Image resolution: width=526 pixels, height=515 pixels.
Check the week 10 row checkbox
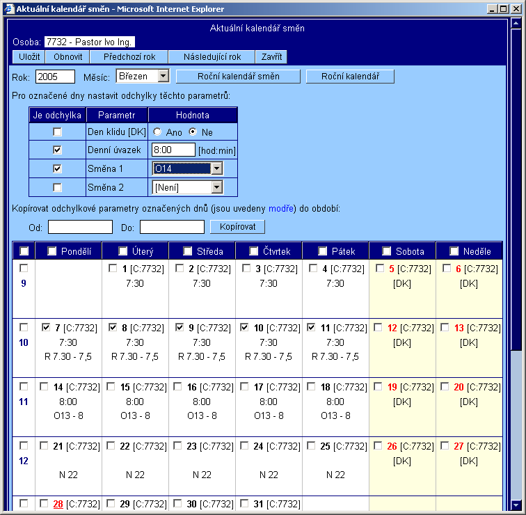[24, 327]
